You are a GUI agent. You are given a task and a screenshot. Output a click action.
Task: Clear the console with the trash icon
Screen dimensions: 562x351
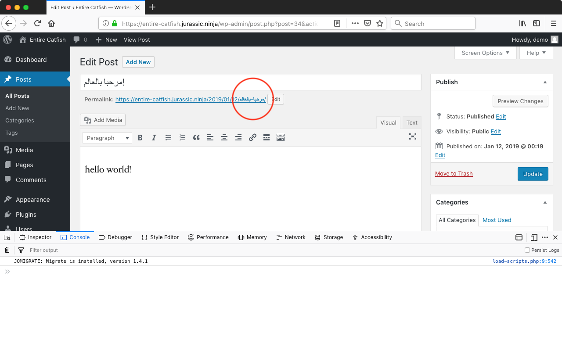point(7,250)
